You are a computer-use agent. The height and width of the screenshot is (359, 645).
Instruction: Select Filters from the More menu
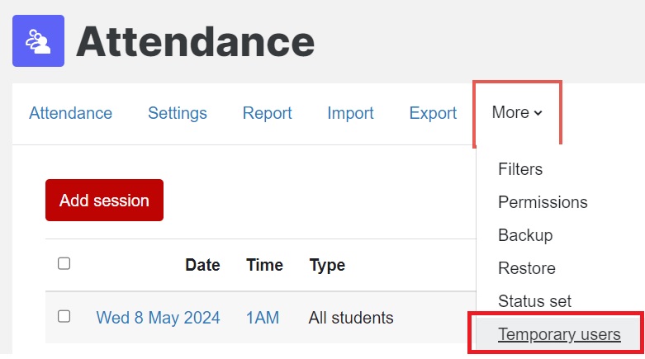click(x=520, y=169)
